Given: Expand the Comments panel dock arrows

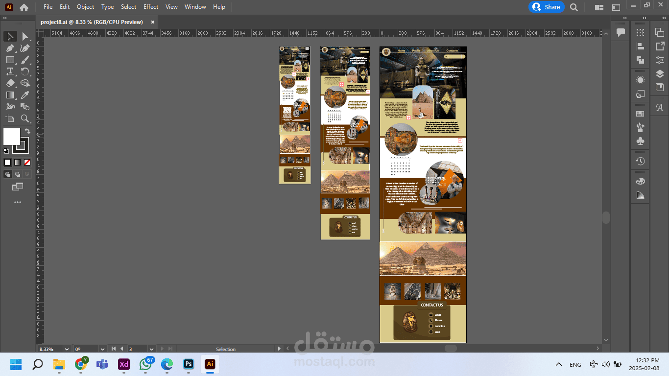Looking at the screenshot, I should (624, 18).
